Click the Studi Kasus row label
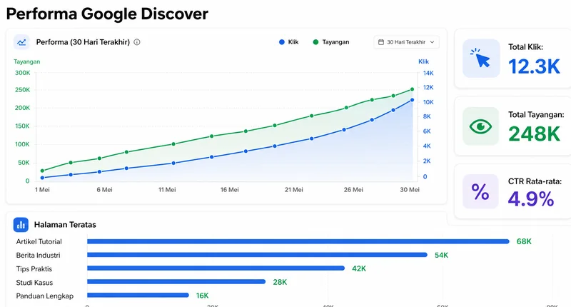The height and width of the screenshot is (307, 571). pyautogui.click(x=34, y=283)
